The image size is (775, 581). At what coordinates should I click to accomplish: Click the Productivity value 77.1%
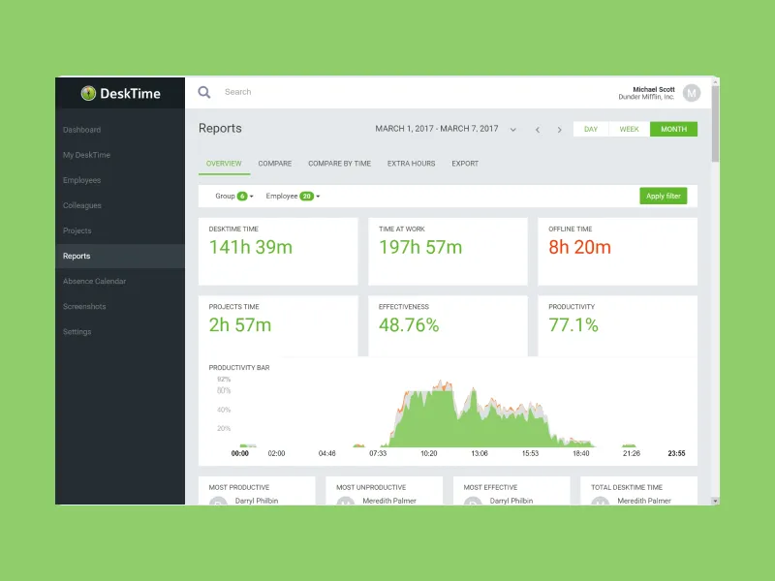[573, 325]
